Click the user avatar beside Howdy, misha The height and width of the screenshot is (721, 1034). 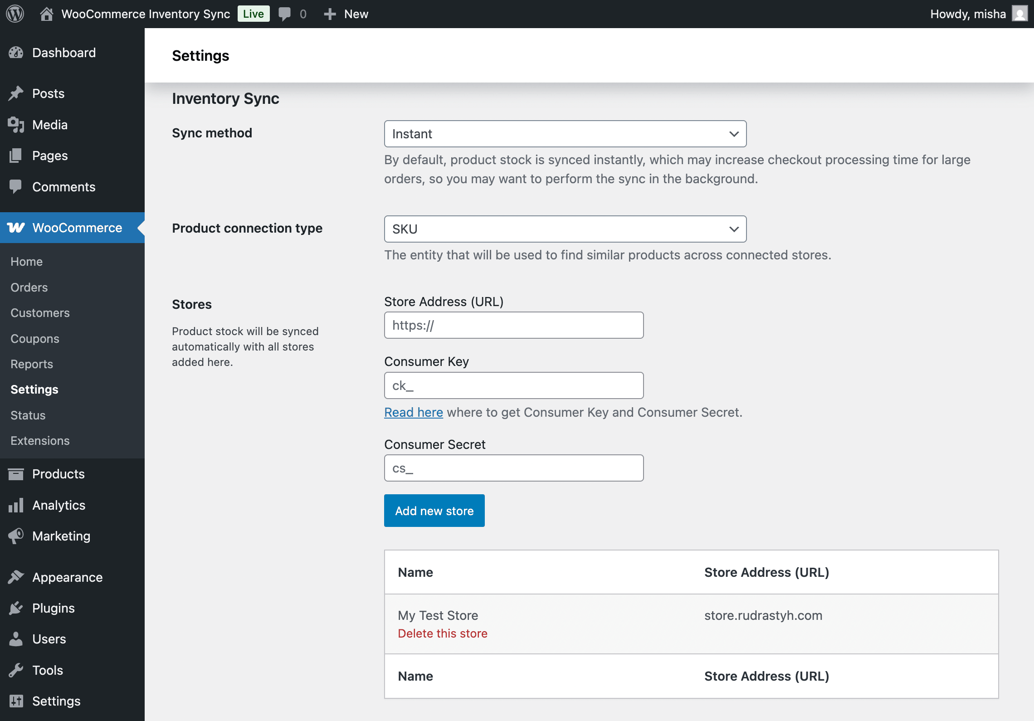point(1020,14)
